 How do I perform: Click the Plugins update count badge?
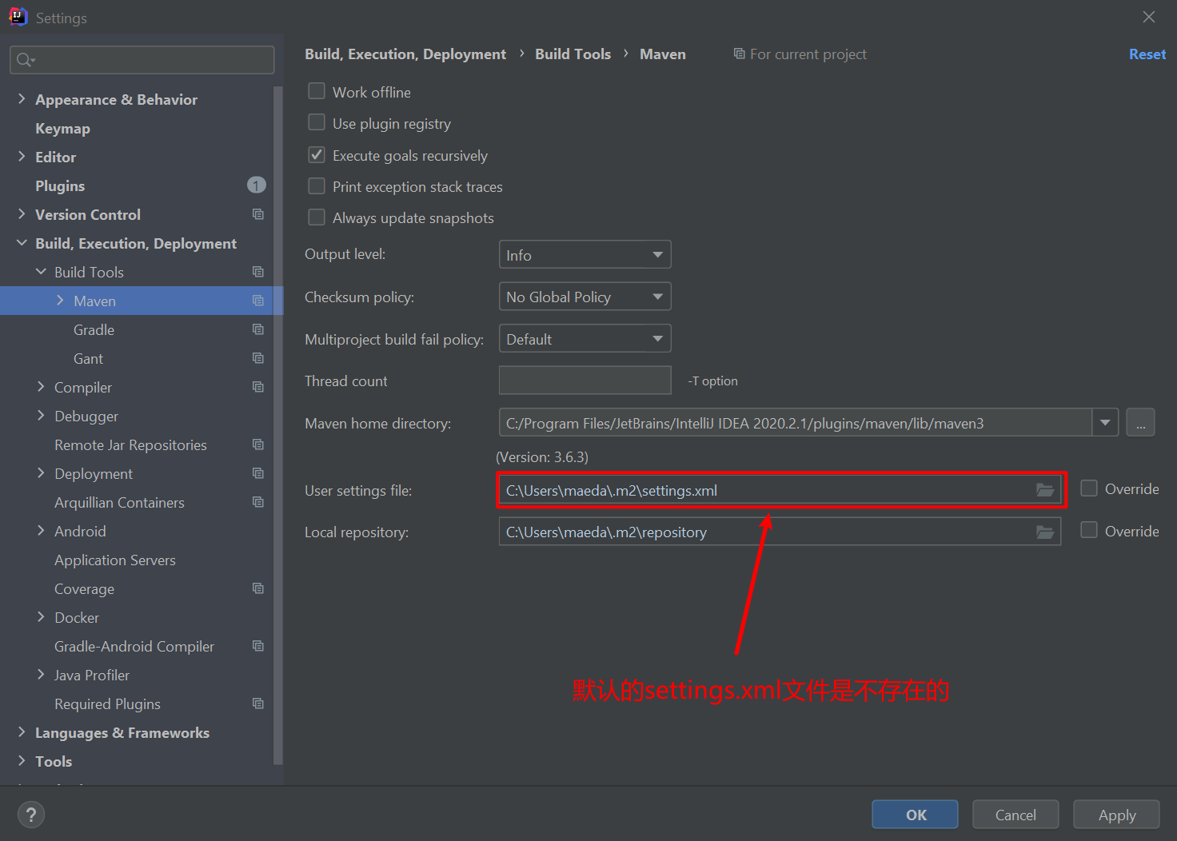coord(256,185)
